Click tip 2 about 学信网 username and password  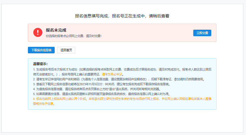118,79
